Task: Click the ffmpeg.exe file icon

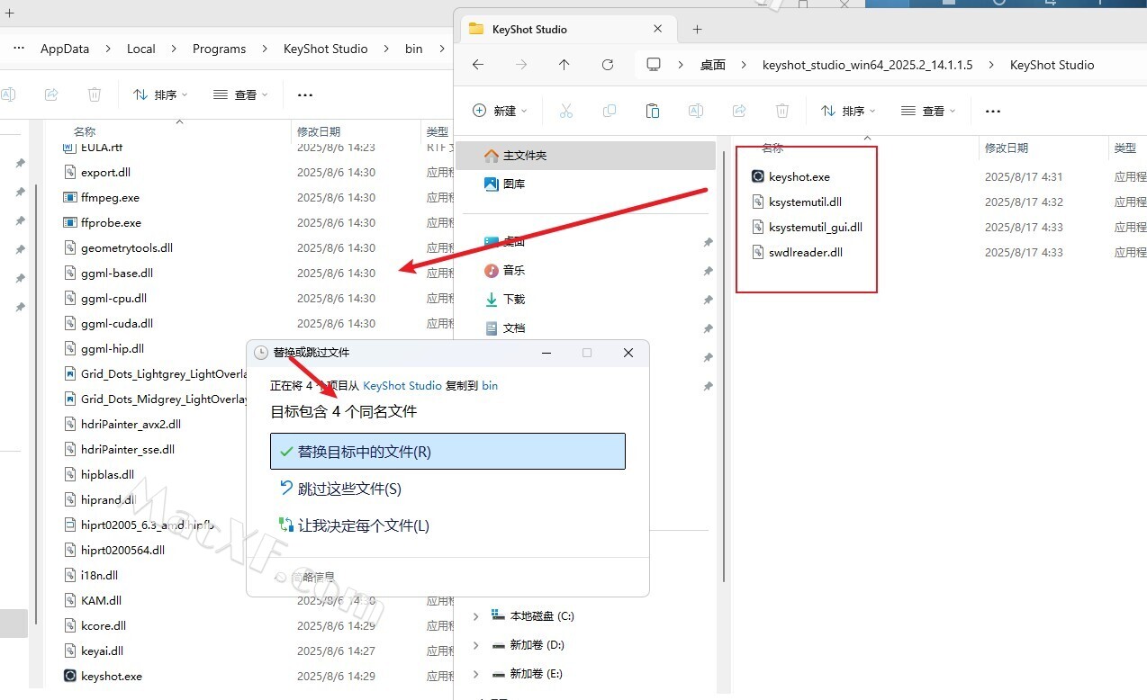Action: click(70, 197)
